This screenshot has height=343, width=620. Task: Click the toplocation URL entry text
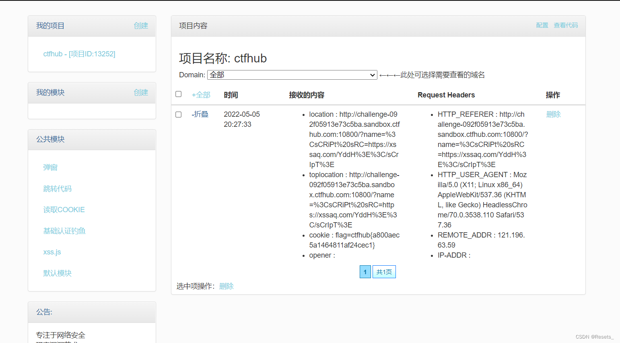(x=354, y=200)
